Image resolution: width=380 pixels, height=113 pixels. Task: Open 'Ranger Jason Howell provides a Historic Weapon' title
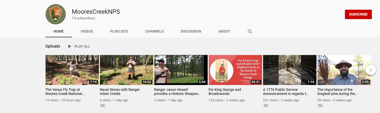click(177, 92)
